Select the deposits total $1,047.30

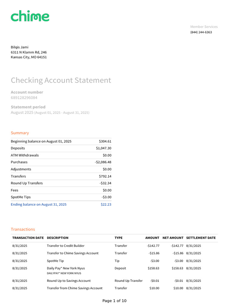point(103,148)
